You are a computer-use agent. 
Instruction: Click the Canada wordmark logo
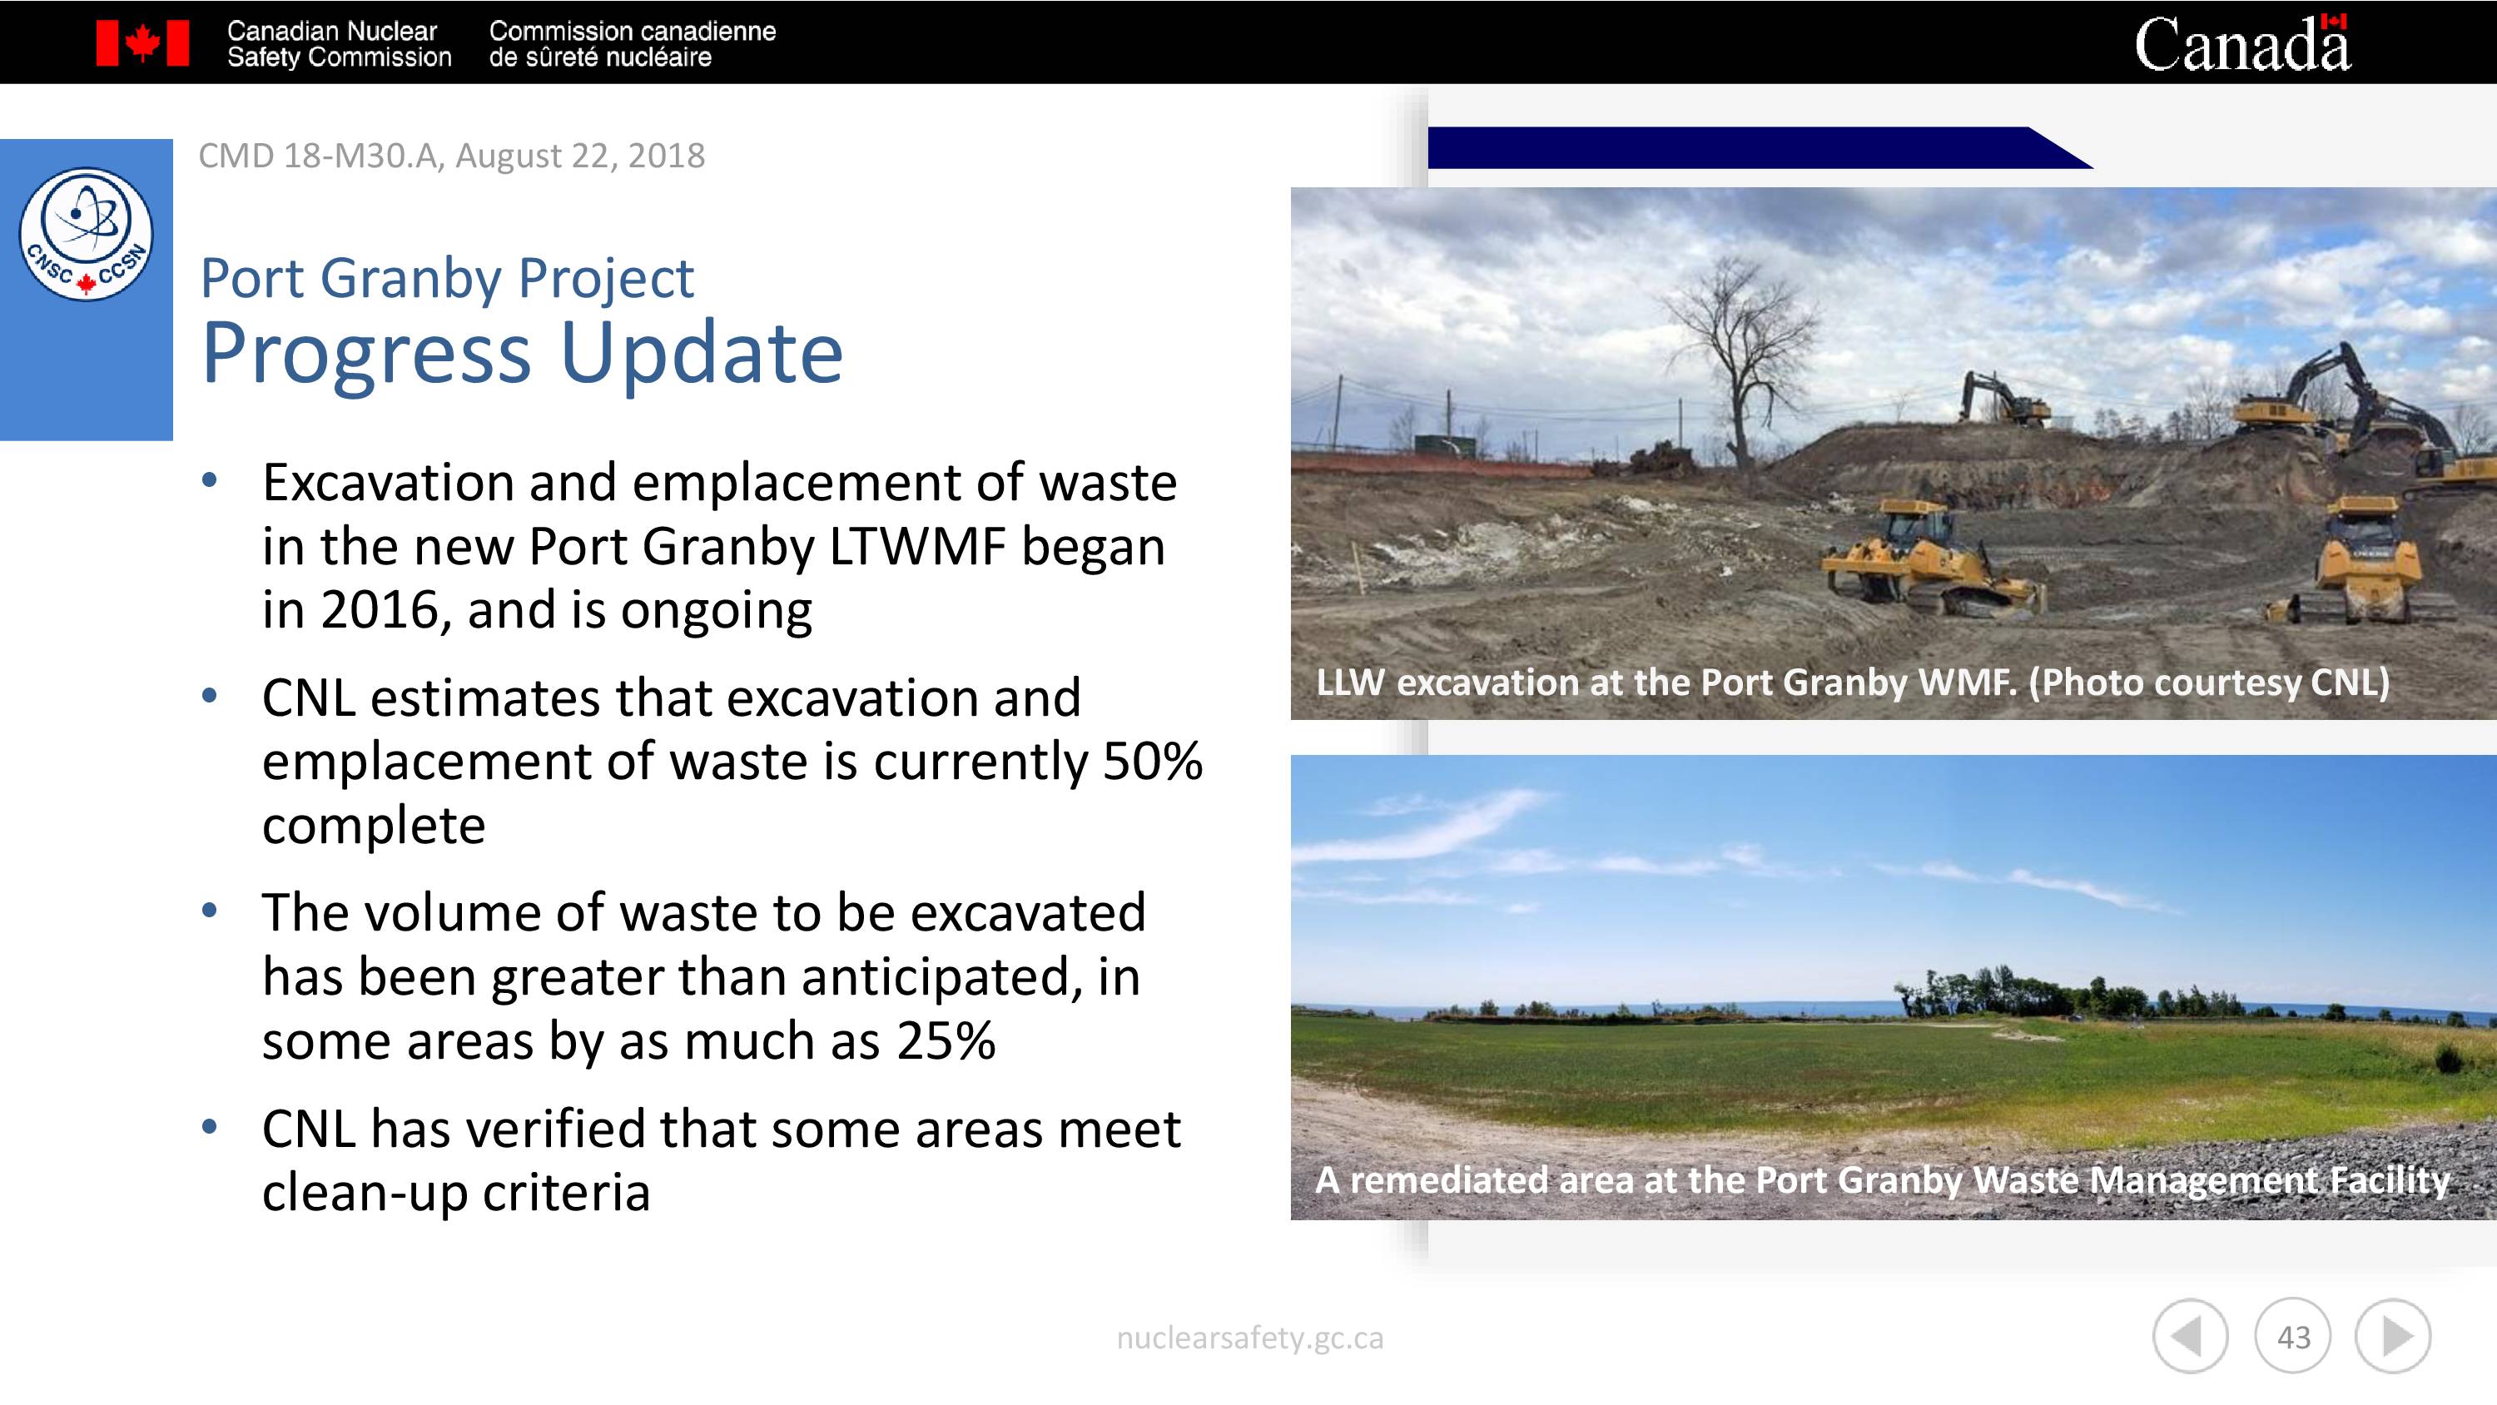2242,43
